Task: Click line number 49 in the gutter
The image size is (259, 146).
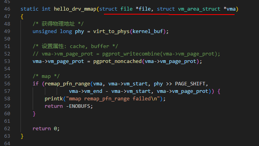Action: pyautogui.click(x=7, y=31)
